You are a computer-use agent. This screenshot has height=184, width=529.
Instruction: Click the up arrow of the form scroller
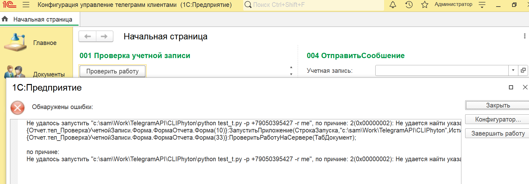(291, 67)
